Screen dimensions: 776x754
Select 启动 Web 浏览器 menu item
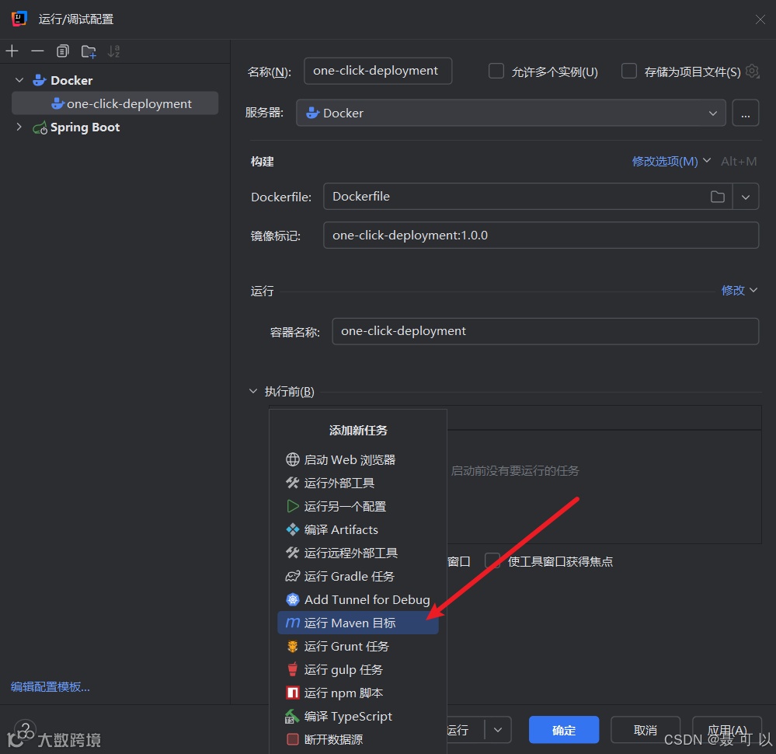click(358, 459)
